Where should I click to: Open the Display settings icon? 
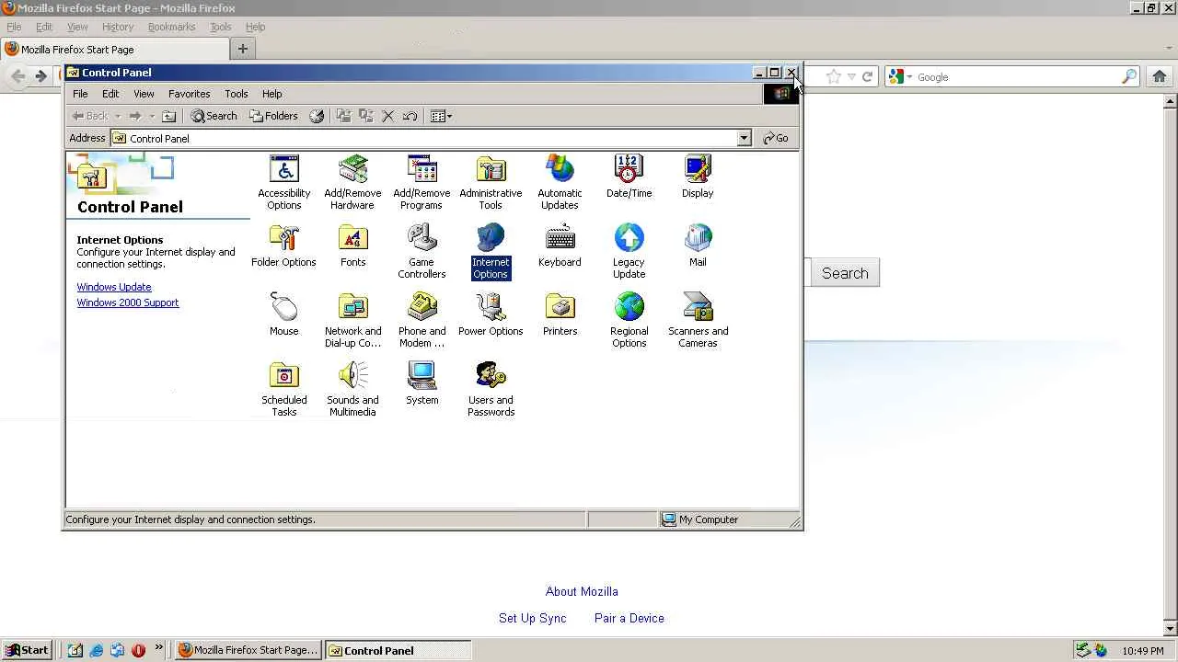(x=698, y=177)
